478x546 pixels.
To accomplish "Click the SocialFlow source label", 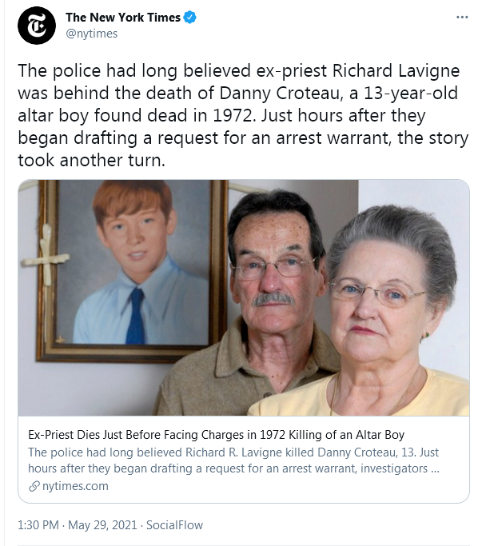I will (x=174, y=524).
